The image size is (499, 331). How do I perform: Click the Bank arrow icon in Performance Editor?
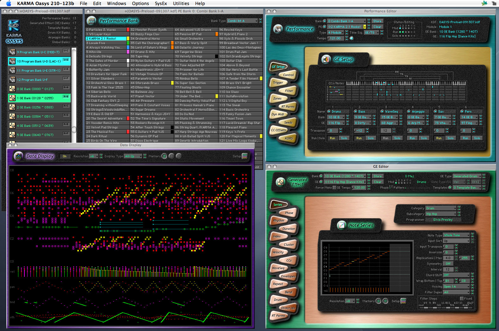pyautogui.click(x=324, y=21)
